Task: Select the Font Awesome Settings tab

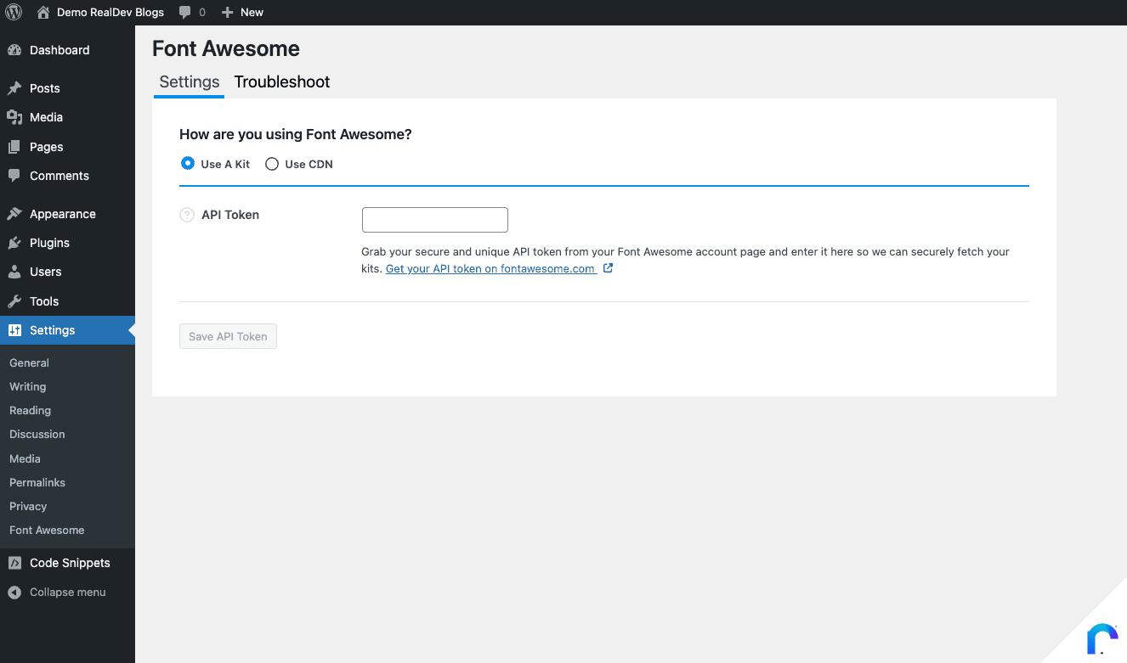Action: point(190,82)
